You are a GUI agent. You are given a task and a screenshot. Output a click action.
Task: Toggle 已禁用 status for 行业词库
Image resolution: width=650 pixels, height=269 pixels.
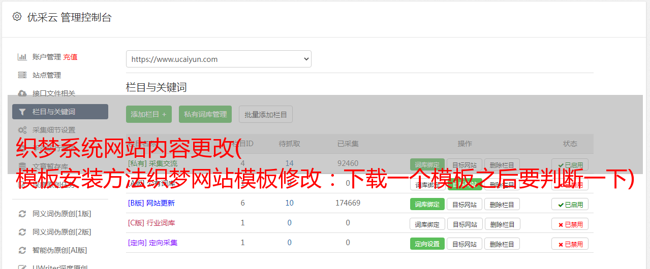pos(570,224)
